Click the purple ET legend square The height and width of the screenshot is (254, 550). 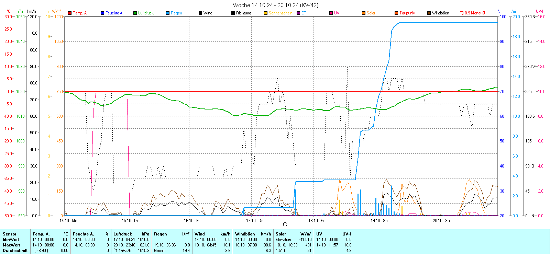click(298, 13)
